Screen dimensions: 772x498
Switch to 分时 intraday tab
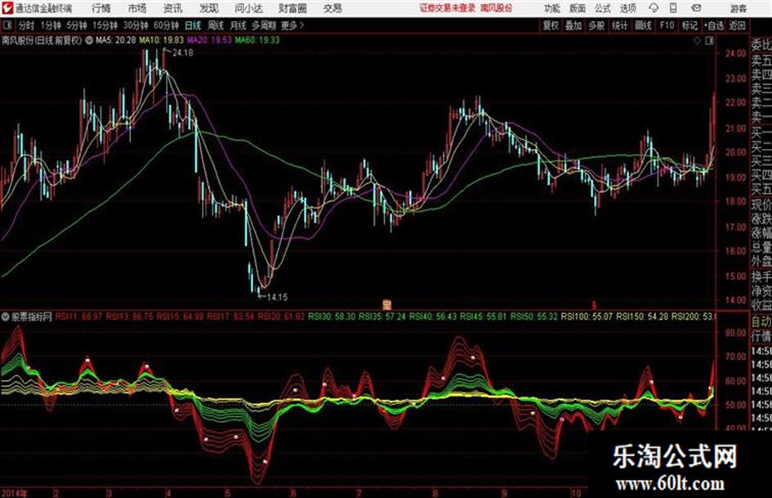[27, 25]
